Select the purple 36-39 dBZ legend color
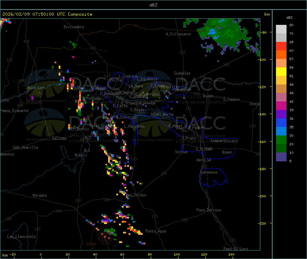 pyautogui.click(x=281, y=114)
